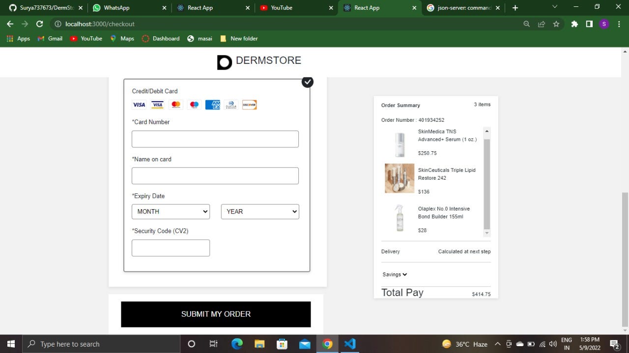Click the American Express card icon
The height and width of the screenshot is (353, 629).
[x=213, y=105]
